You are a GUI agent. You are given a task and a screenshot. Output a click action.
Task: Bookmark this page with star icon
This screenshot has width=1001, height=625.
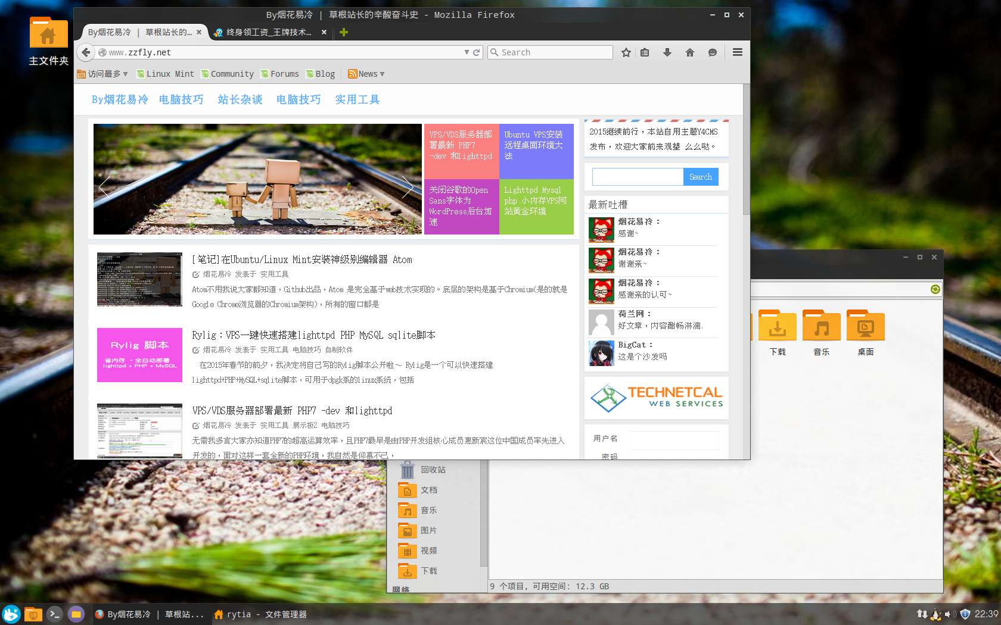tap(626, 52)
